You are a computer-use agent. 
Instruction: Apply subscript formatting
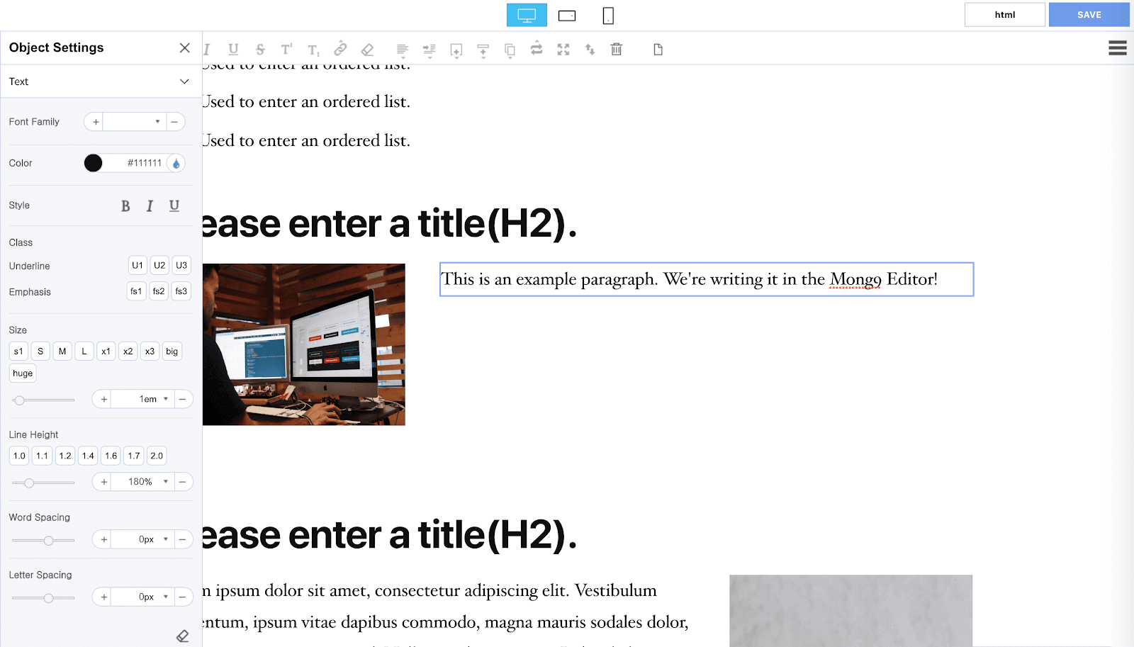313,50
